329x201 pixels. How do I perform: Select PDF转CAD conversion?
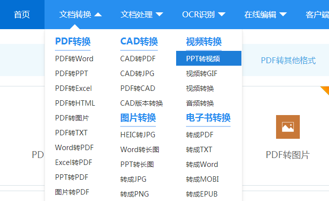tap(138, 88)
